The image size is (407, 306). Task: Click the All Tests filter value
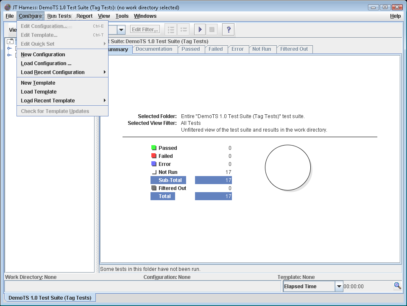pyautogui.click(x=191, y=123)
